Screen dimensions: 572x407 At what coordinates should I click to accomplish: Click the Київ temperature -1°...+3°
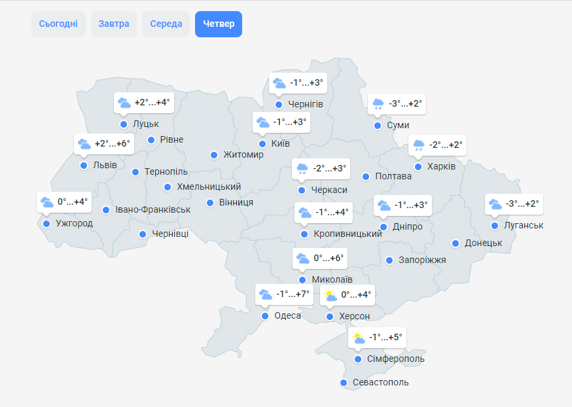coord(290,122)
